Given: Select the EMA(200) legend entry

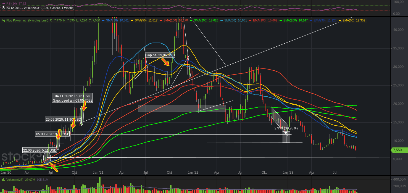Looking at the screenshot, I should pyautogui.click(x=290, y=20).
